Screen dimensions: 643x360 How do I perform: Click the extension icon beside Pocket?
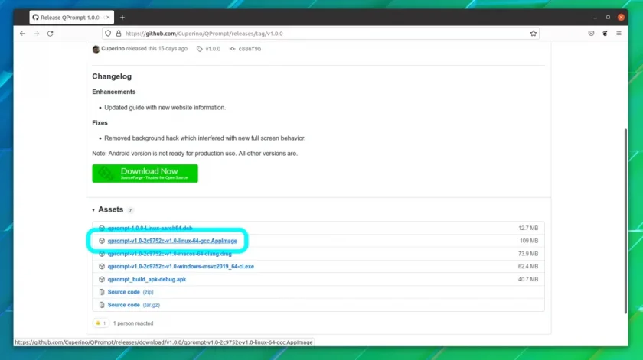pos(605,34)
